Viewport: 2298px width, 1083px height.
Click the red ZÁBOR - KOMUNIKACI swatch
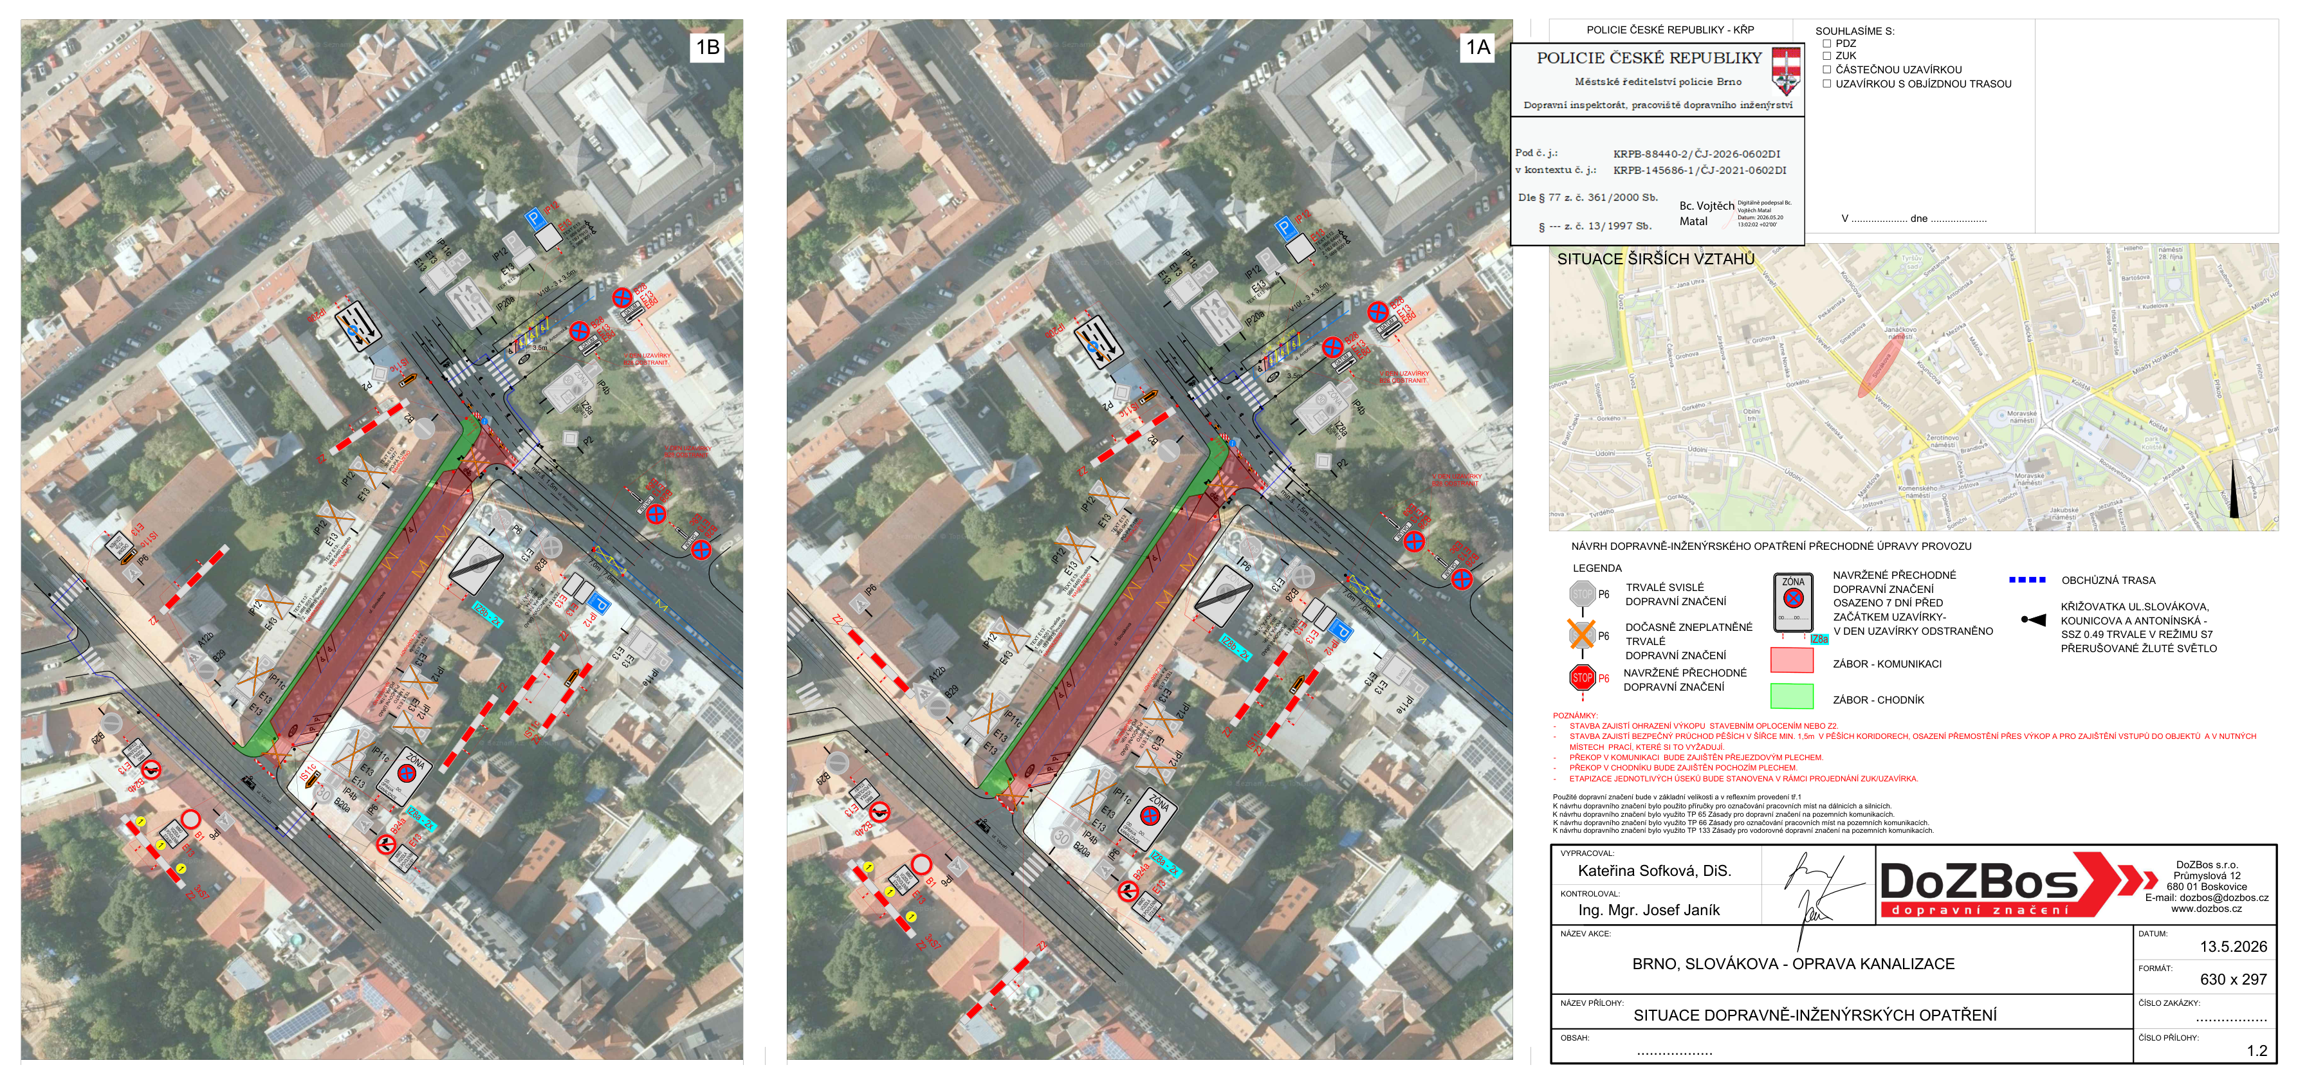click(x=1791, y=660)
